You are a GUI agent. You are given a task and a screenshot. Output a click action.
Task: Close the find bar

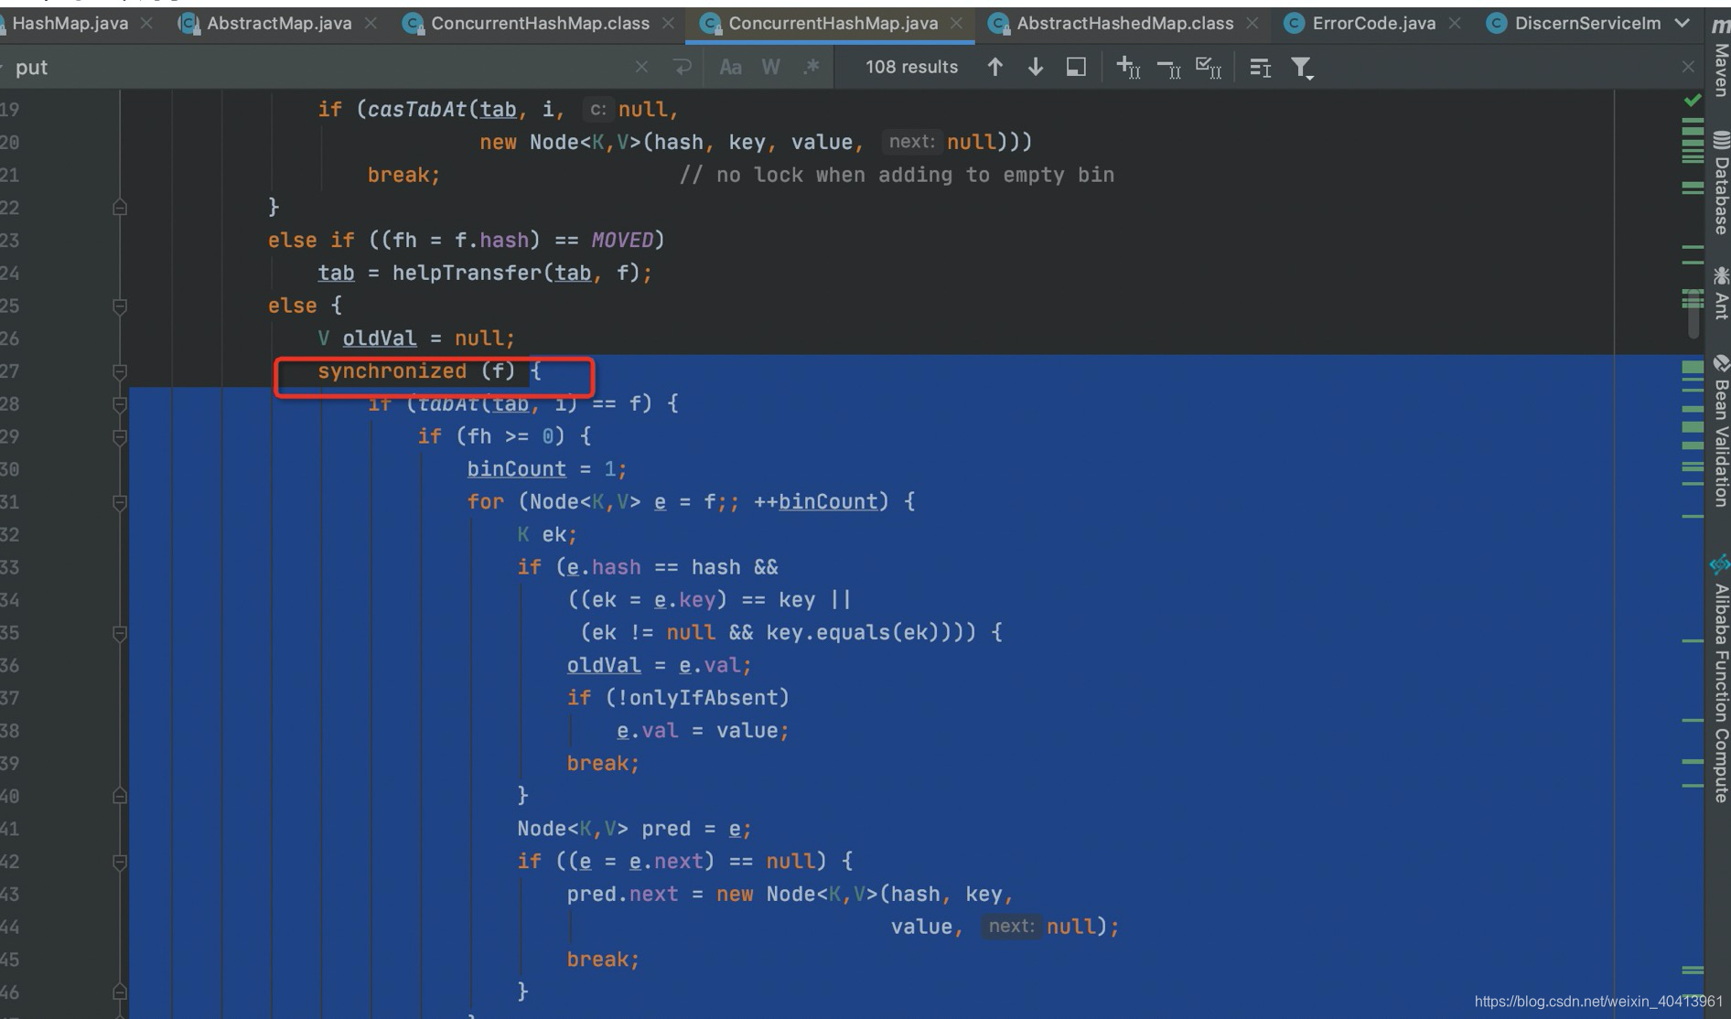click(x=1688, y=67)
